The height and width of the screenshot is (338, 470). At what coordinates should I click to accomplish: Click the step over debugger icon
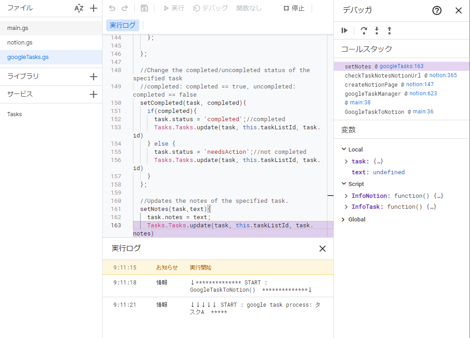[363, 30]
